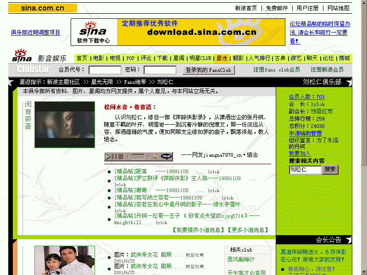Click the Clubstar logo
The image size is (367, 275).
33,70
